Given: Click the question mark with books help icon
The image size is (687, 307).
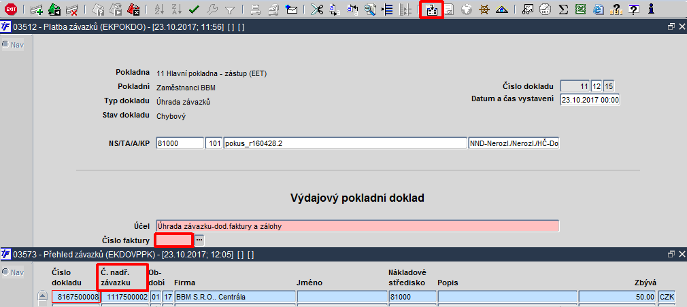Looking at the screenshot, I should 616,10.
